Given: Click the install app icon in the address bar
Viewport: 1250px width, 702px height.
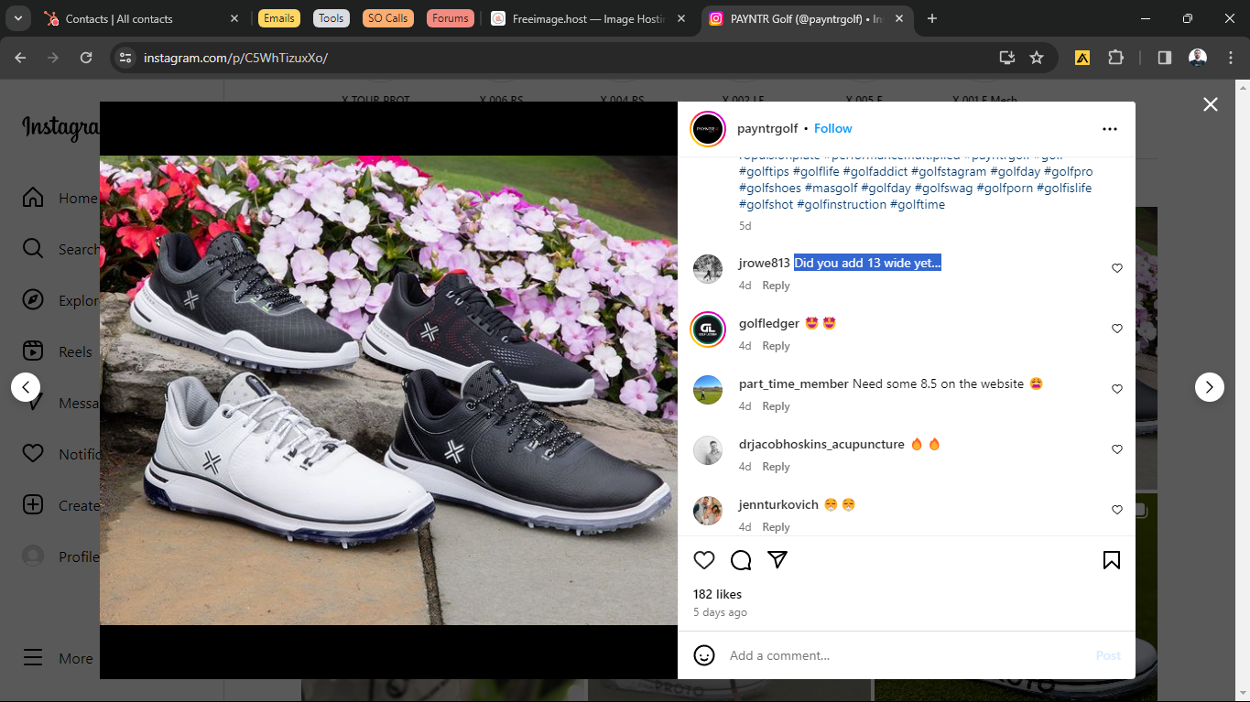Looking at the screenshot, I should [x=1007, y=58].
